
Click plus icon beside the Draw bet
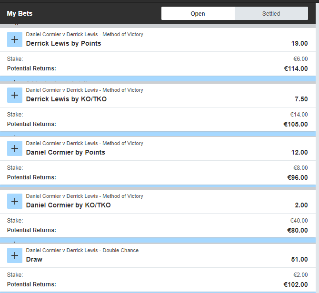pyautogui.click(x=15, y=255)
